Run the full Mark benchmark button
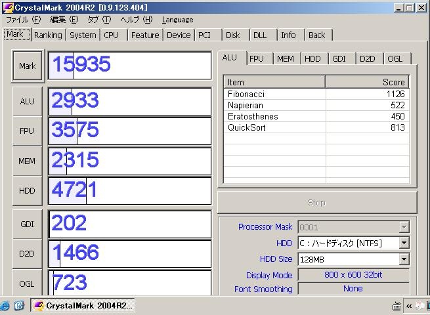 [x=27, y=66]
